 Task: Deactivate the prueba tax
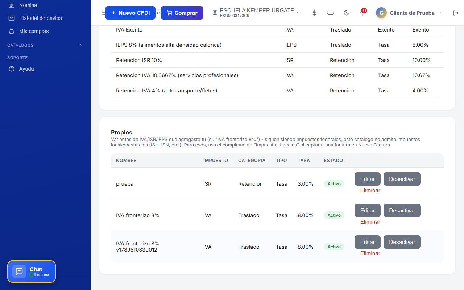[x=402, y=179]
